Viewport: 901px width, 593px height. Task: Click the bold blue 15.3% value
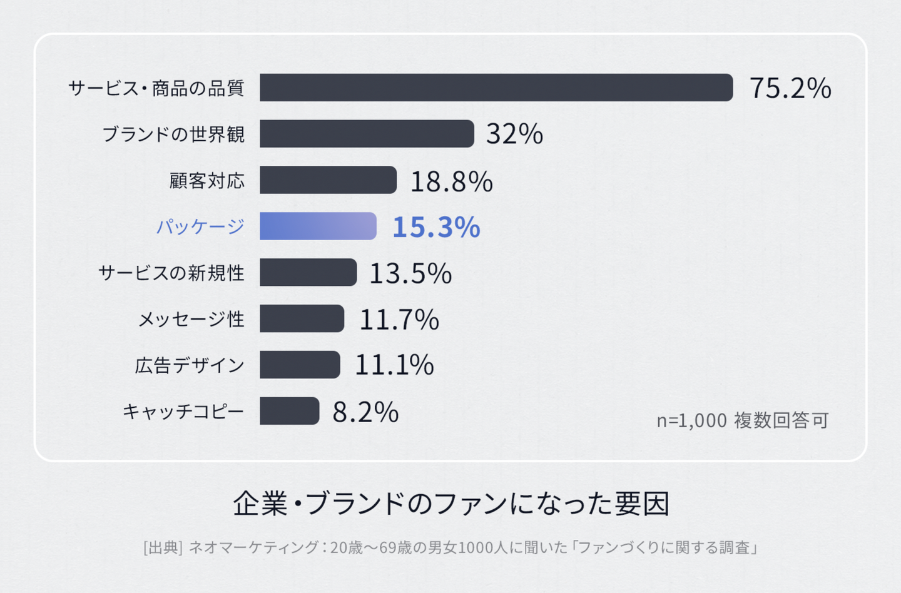[x=436, y=227]
